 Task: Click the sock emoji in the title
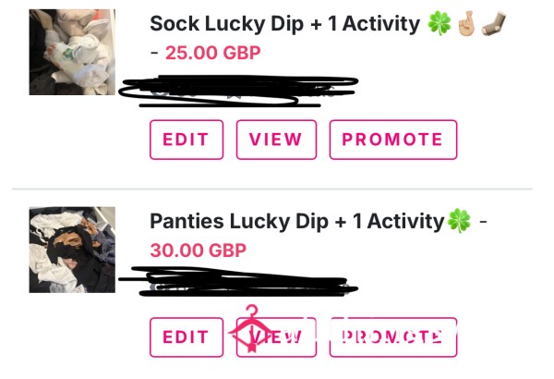pos(494,23)
